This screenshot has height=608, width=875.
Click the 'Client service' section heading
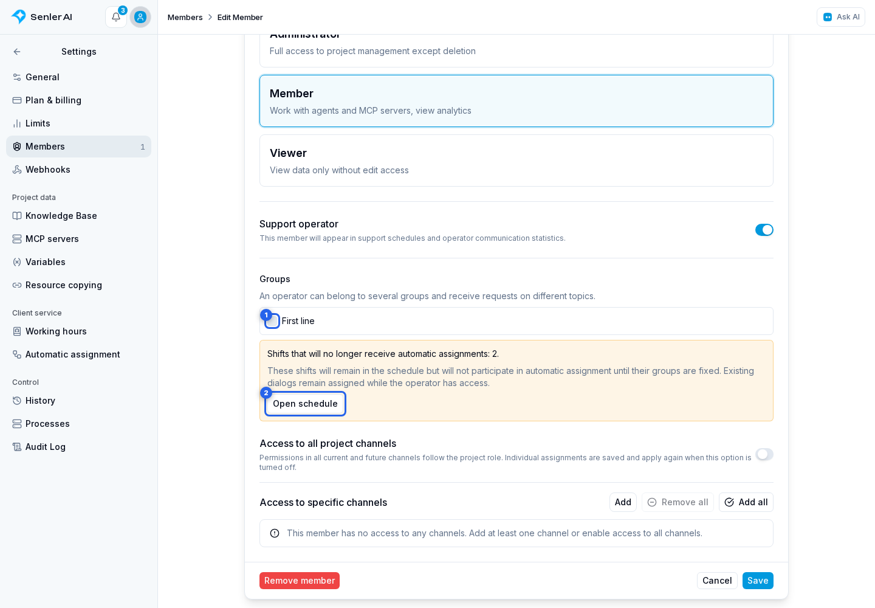pyautogui.click(x=37, y=313)
